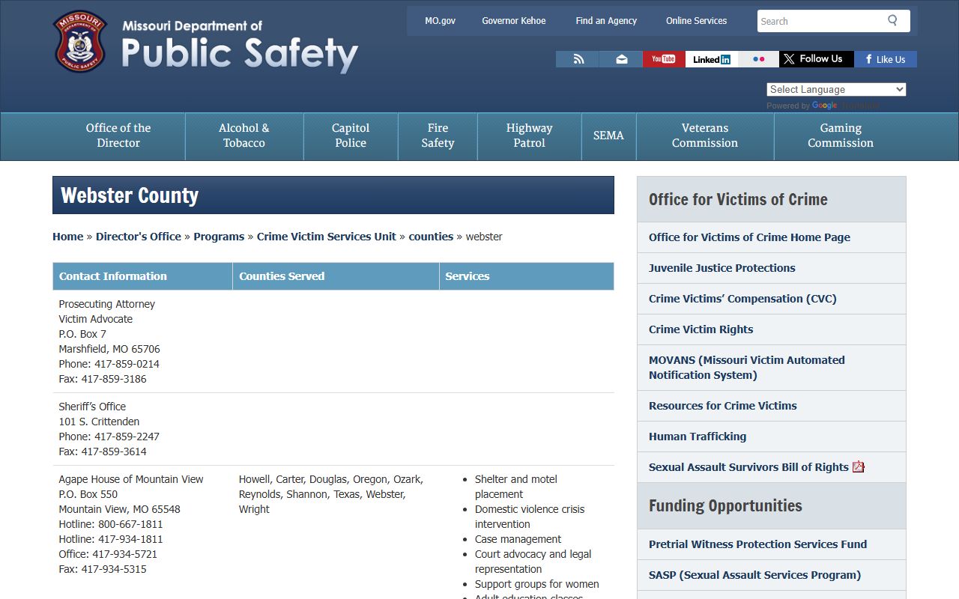Open Capitol Police menu item
Screen dimensions: 959x599
click(351, 136)
